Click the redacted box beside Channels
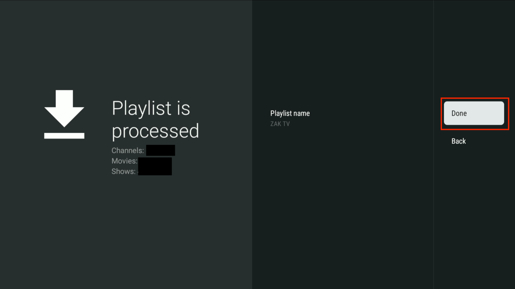Image resolution: width=515 pixels, height=289 pixels. [160, 150]
